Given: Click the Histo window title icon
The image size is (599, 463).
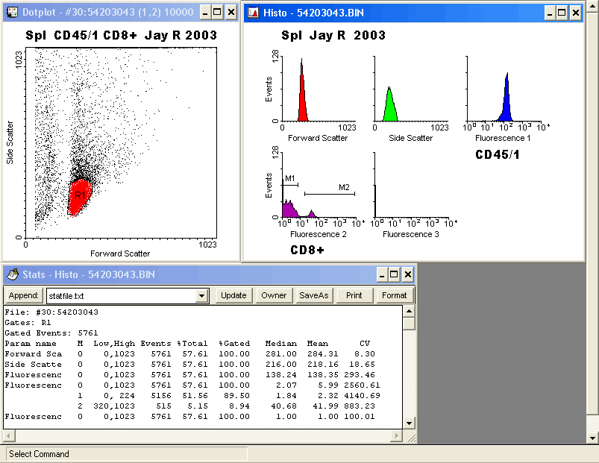Looking at the screenshot, I should tap(254, 13).
